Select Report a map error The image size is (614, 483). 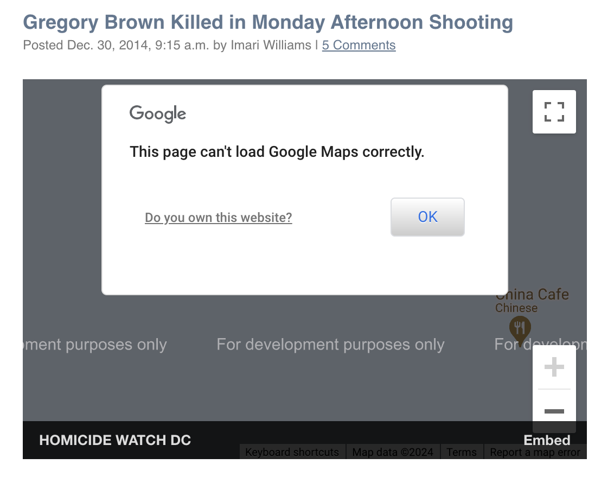(x=535, y=452)
